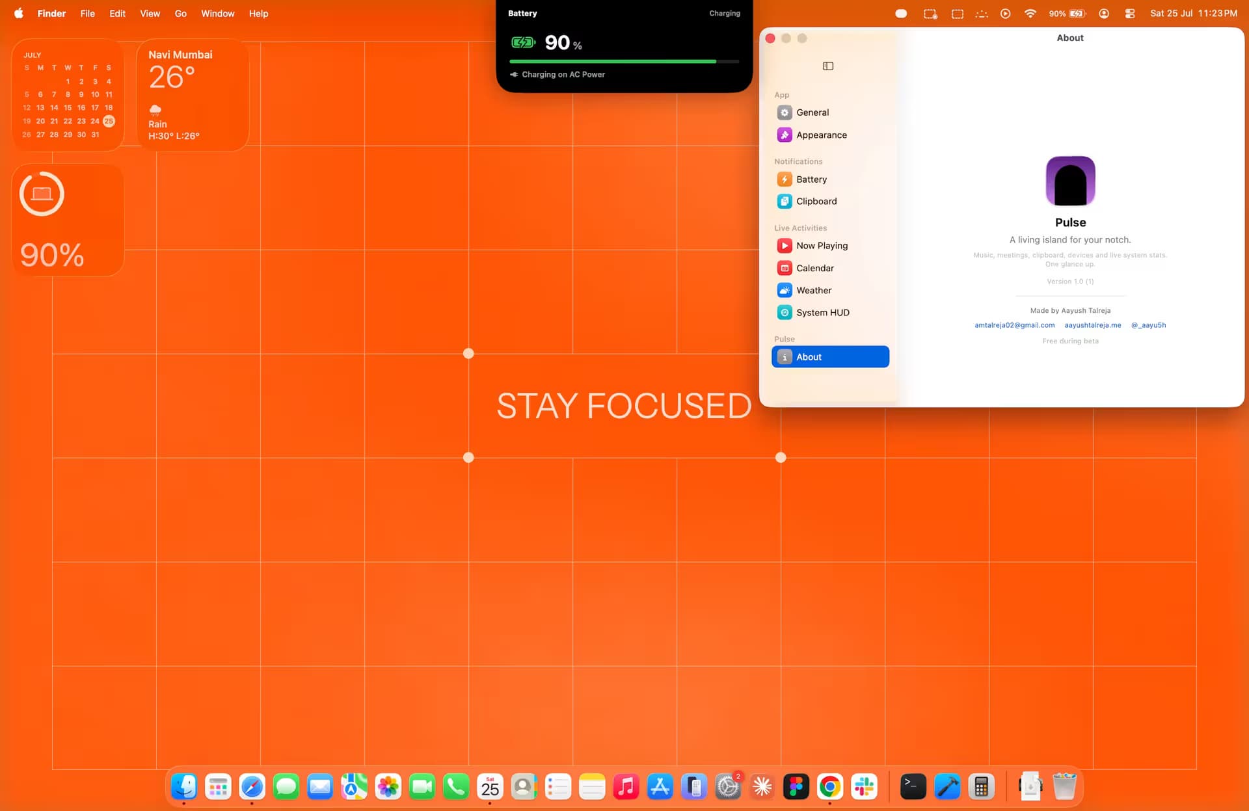
Task: Open the 90% battery desktop widget
Action: click(x=68, y=220)
